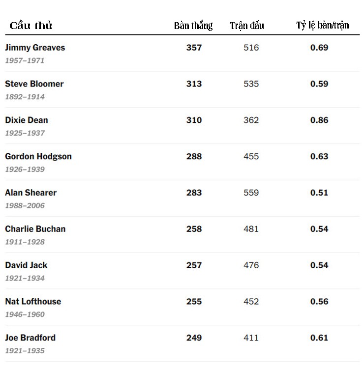Open the Jimmy Greaves player name
Screen dimensions: 364x368
click(35, 48)
